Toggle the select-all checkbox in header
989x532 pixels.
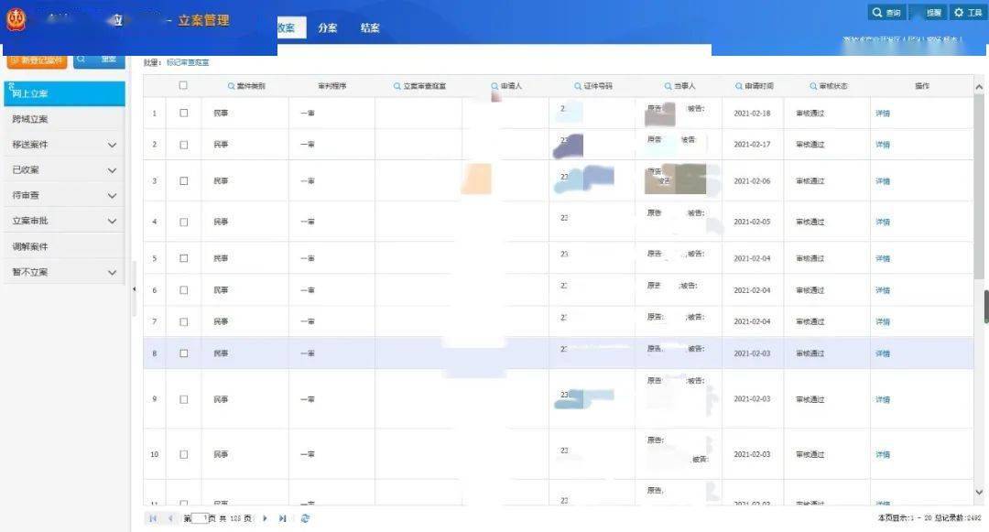pos(183,85)
